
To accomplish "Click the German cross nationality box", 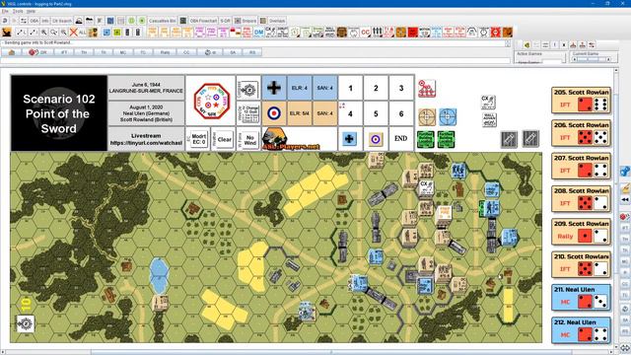I will (x=274, y=88).
